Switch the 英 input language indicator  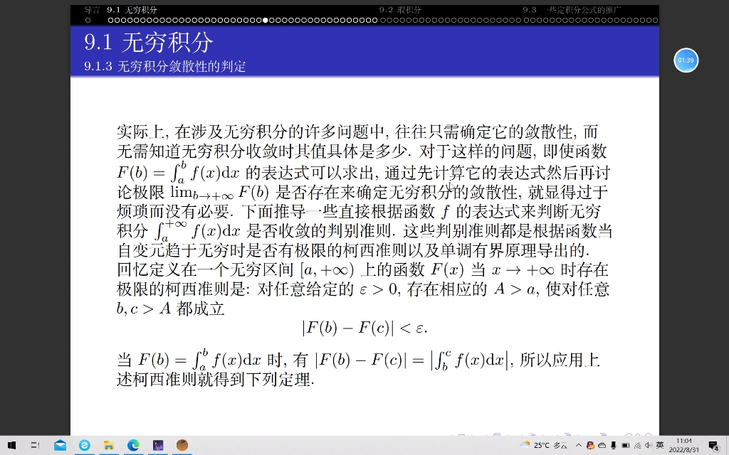pos(660,445)
